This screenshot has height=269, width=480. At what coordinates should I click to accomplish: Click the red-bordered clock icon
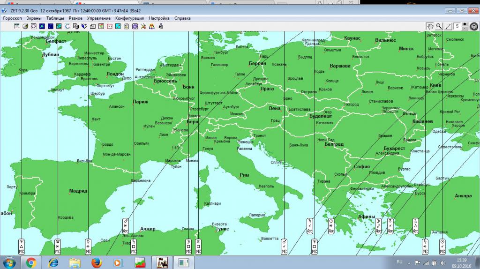[x=110, y=26]
